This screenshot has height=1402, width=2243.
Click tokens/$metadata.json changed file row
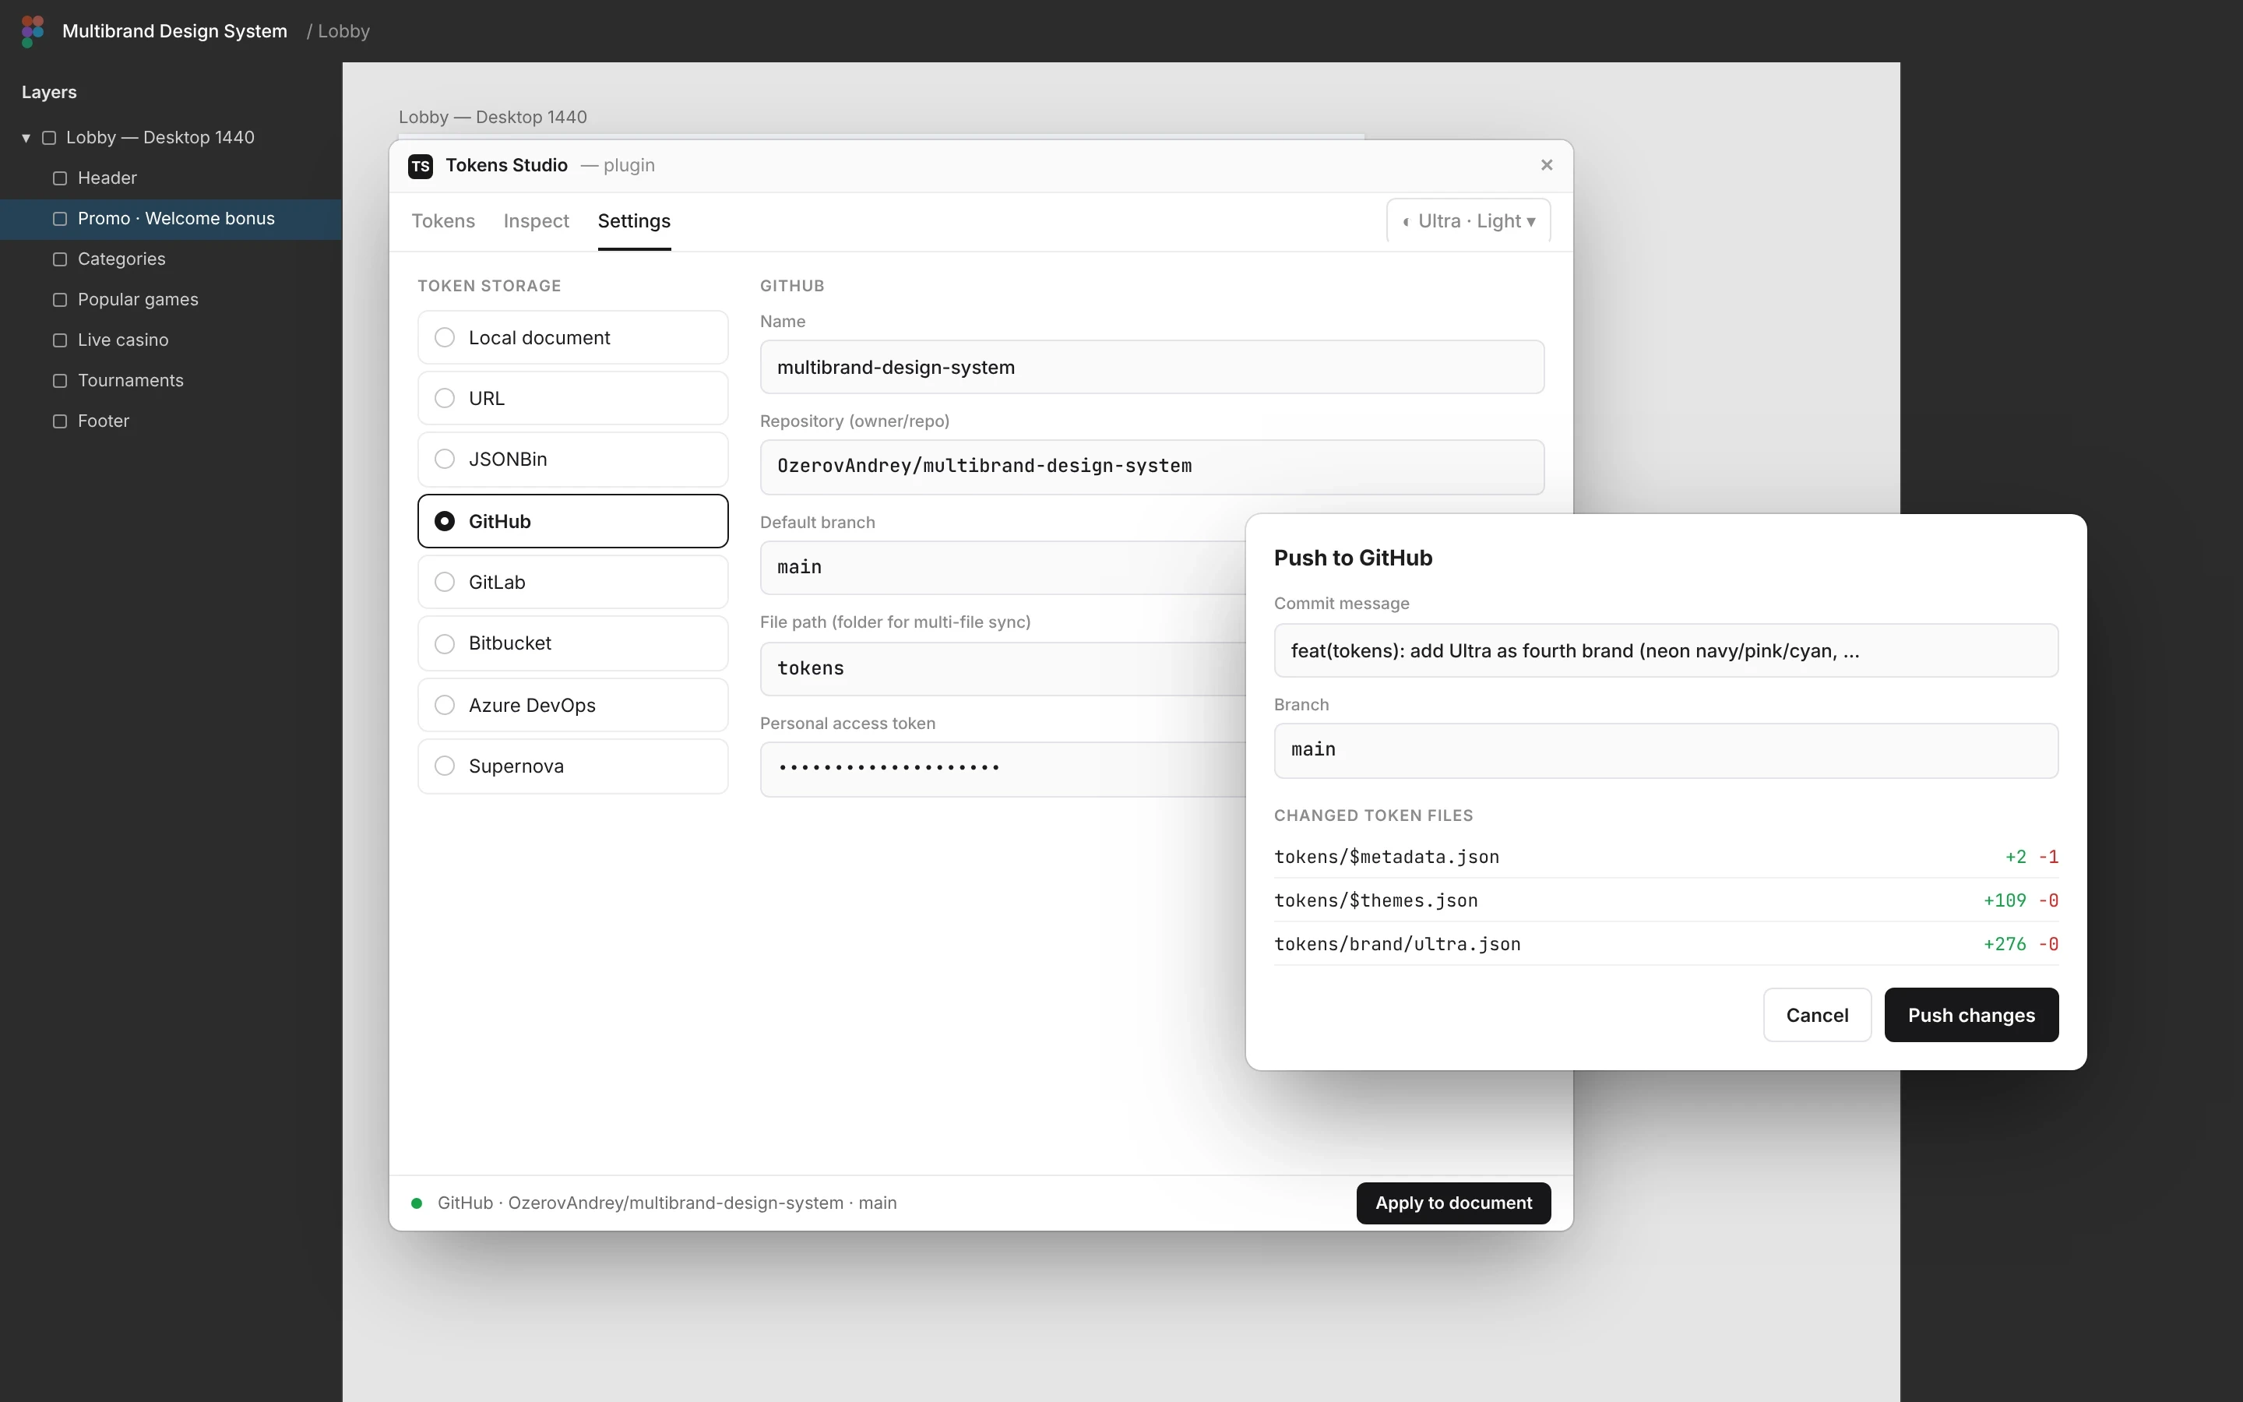coord(1666,857)
